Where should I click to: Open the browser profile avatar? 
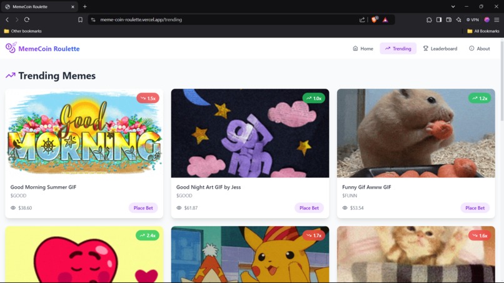coord(487,19)
